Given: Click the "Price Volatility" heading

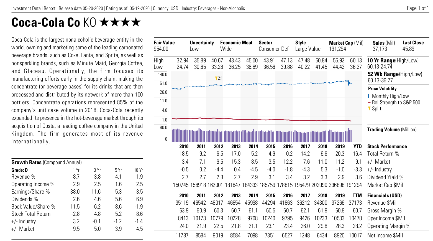Looking at the screenshot, I should 382,88.
